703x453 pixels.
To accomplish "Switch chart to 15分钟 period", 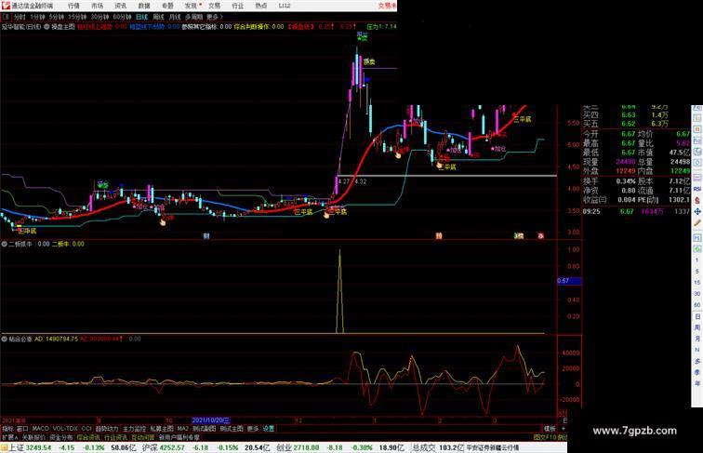I will [x=77, y=17].
